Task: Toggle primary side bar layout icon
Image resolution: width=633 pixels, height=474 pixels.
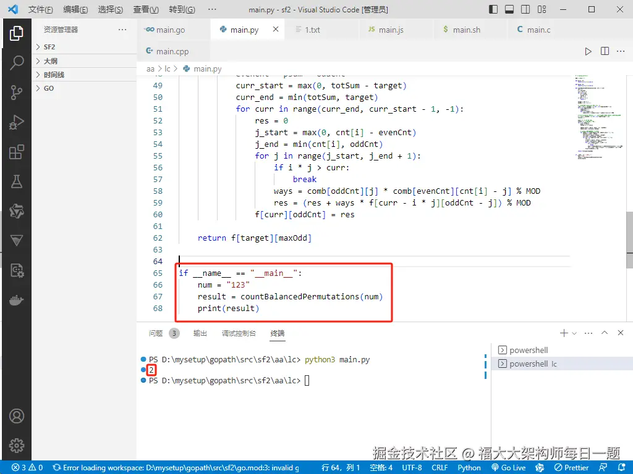Action: [493, 9]
